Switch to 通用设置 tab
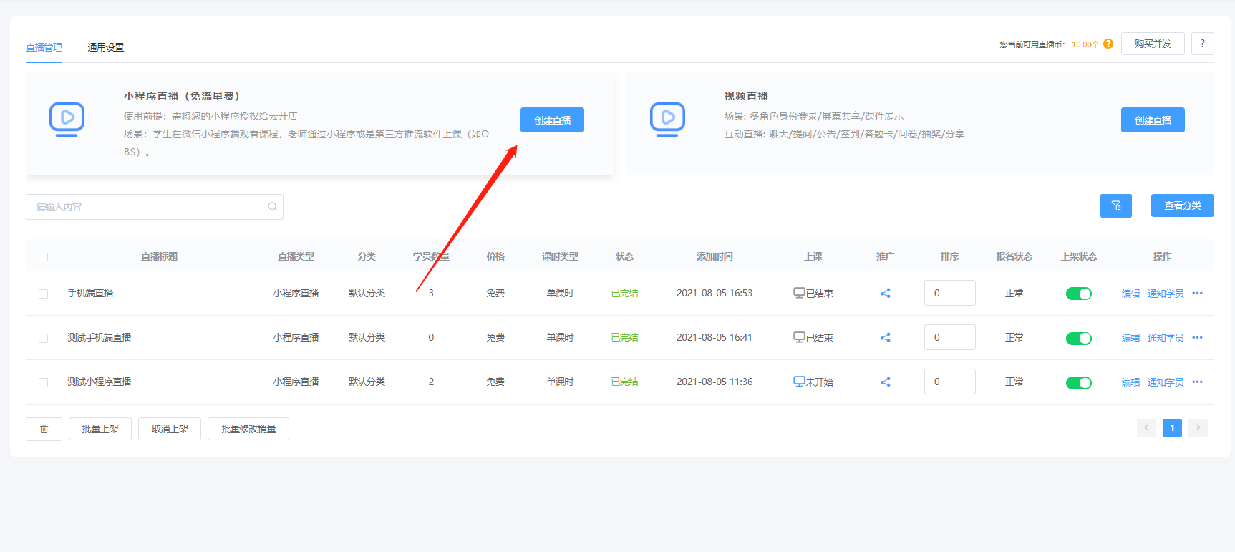 pyautogui.click(x=106, y=47)
